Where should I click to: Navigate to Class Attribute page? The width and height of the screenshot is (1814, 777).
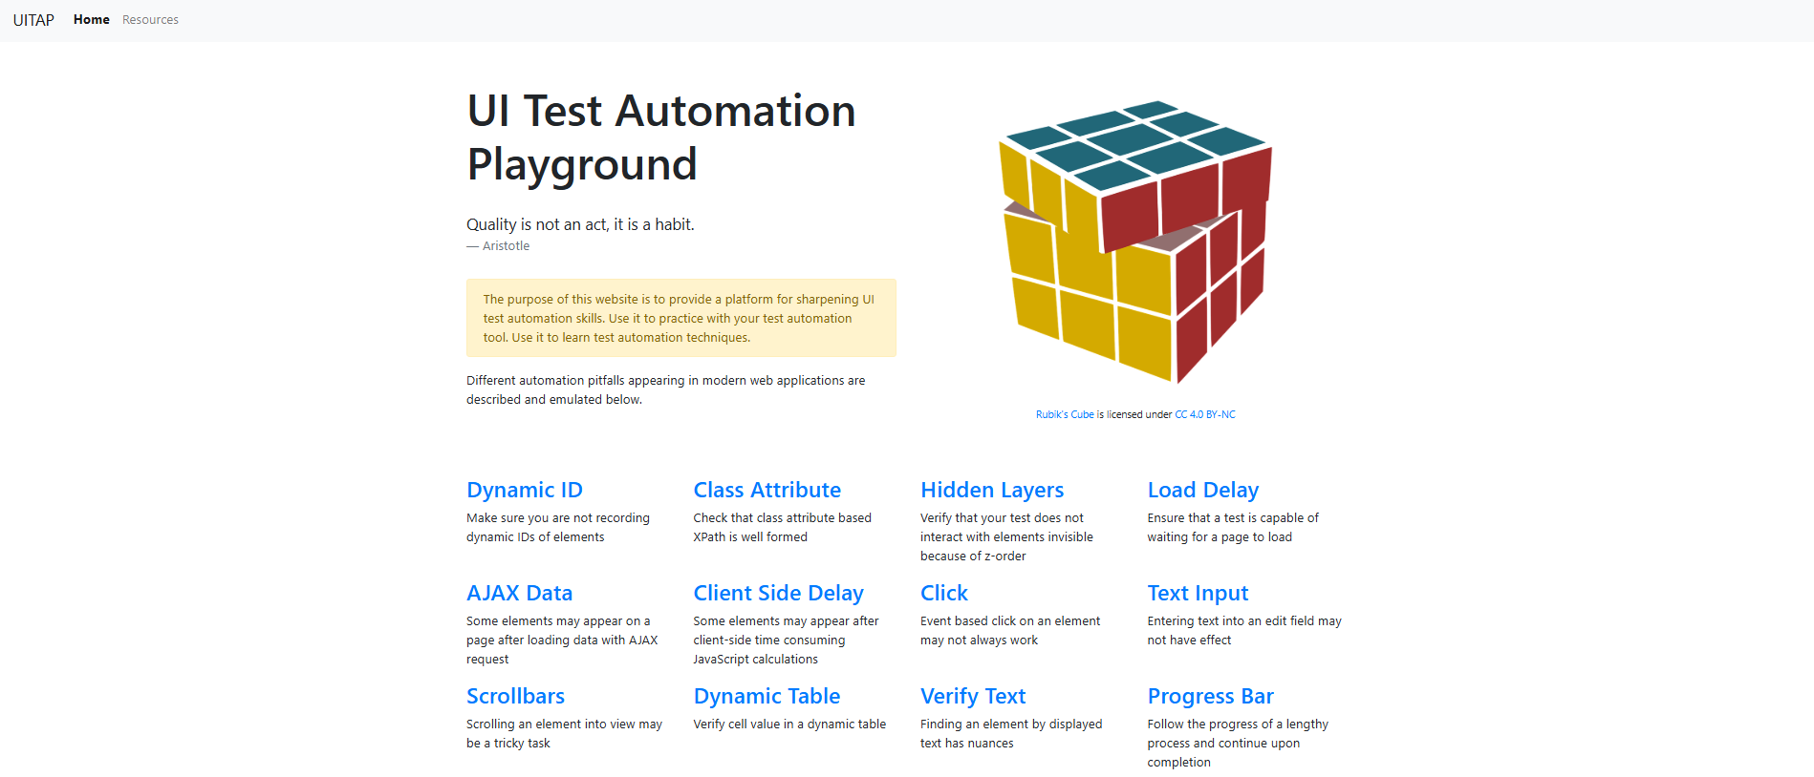pyautogui.click(x=767, y=491)
